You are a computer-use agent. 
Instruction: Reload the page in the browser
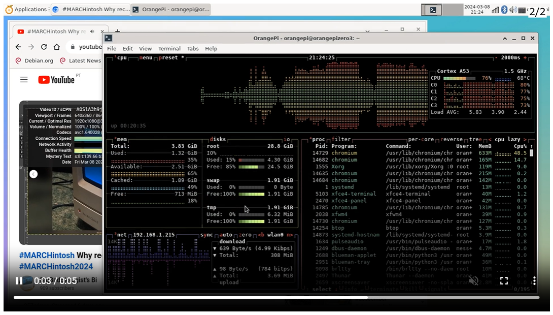tap(44, 47)
